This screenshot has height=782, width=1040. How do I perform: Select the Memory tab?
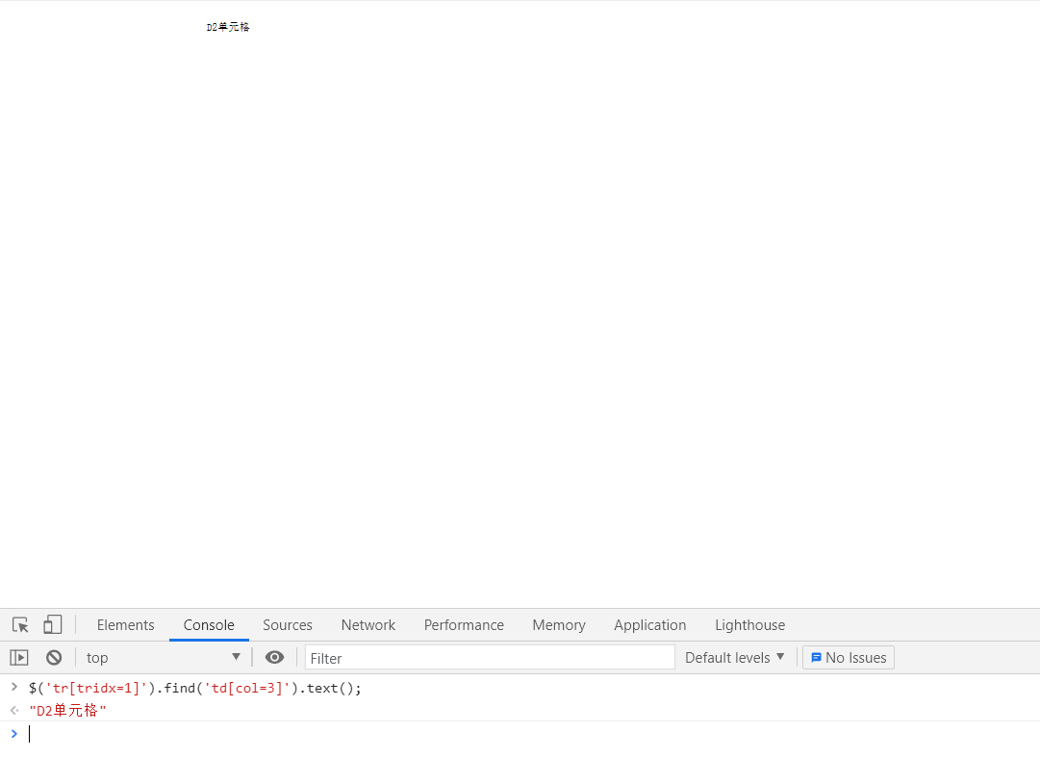tap(558, 625)
